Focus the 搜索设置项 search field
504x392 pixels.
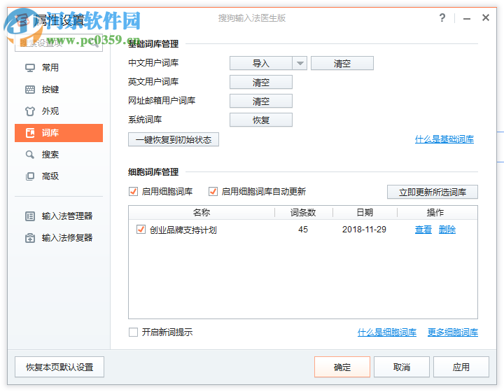point(59,43)
